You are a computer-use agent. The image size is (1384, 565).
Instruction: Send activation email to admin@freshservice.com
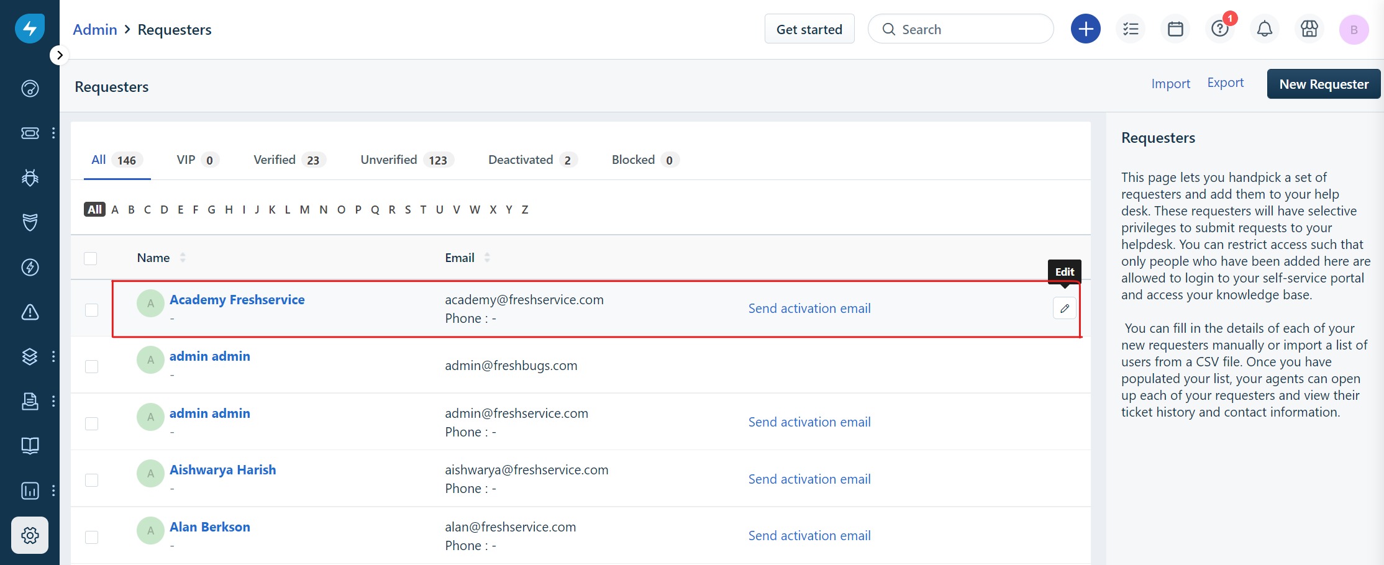[809, 422]
